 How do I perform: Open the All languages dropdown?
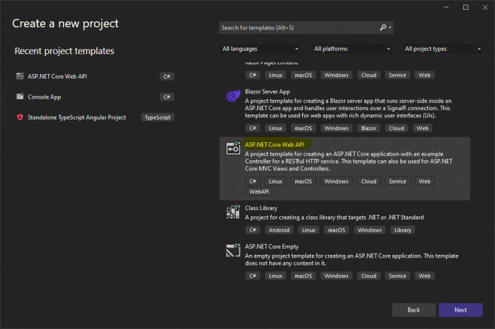(x=260, y=49)
